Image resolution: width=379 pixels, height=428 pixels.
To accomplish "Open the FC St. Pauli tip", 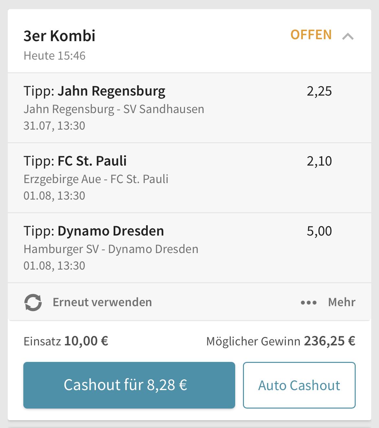I will point(75,161).
